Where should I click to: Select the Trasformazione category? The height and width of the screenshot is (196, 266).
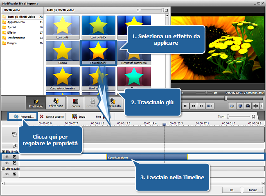click(22, 38)
